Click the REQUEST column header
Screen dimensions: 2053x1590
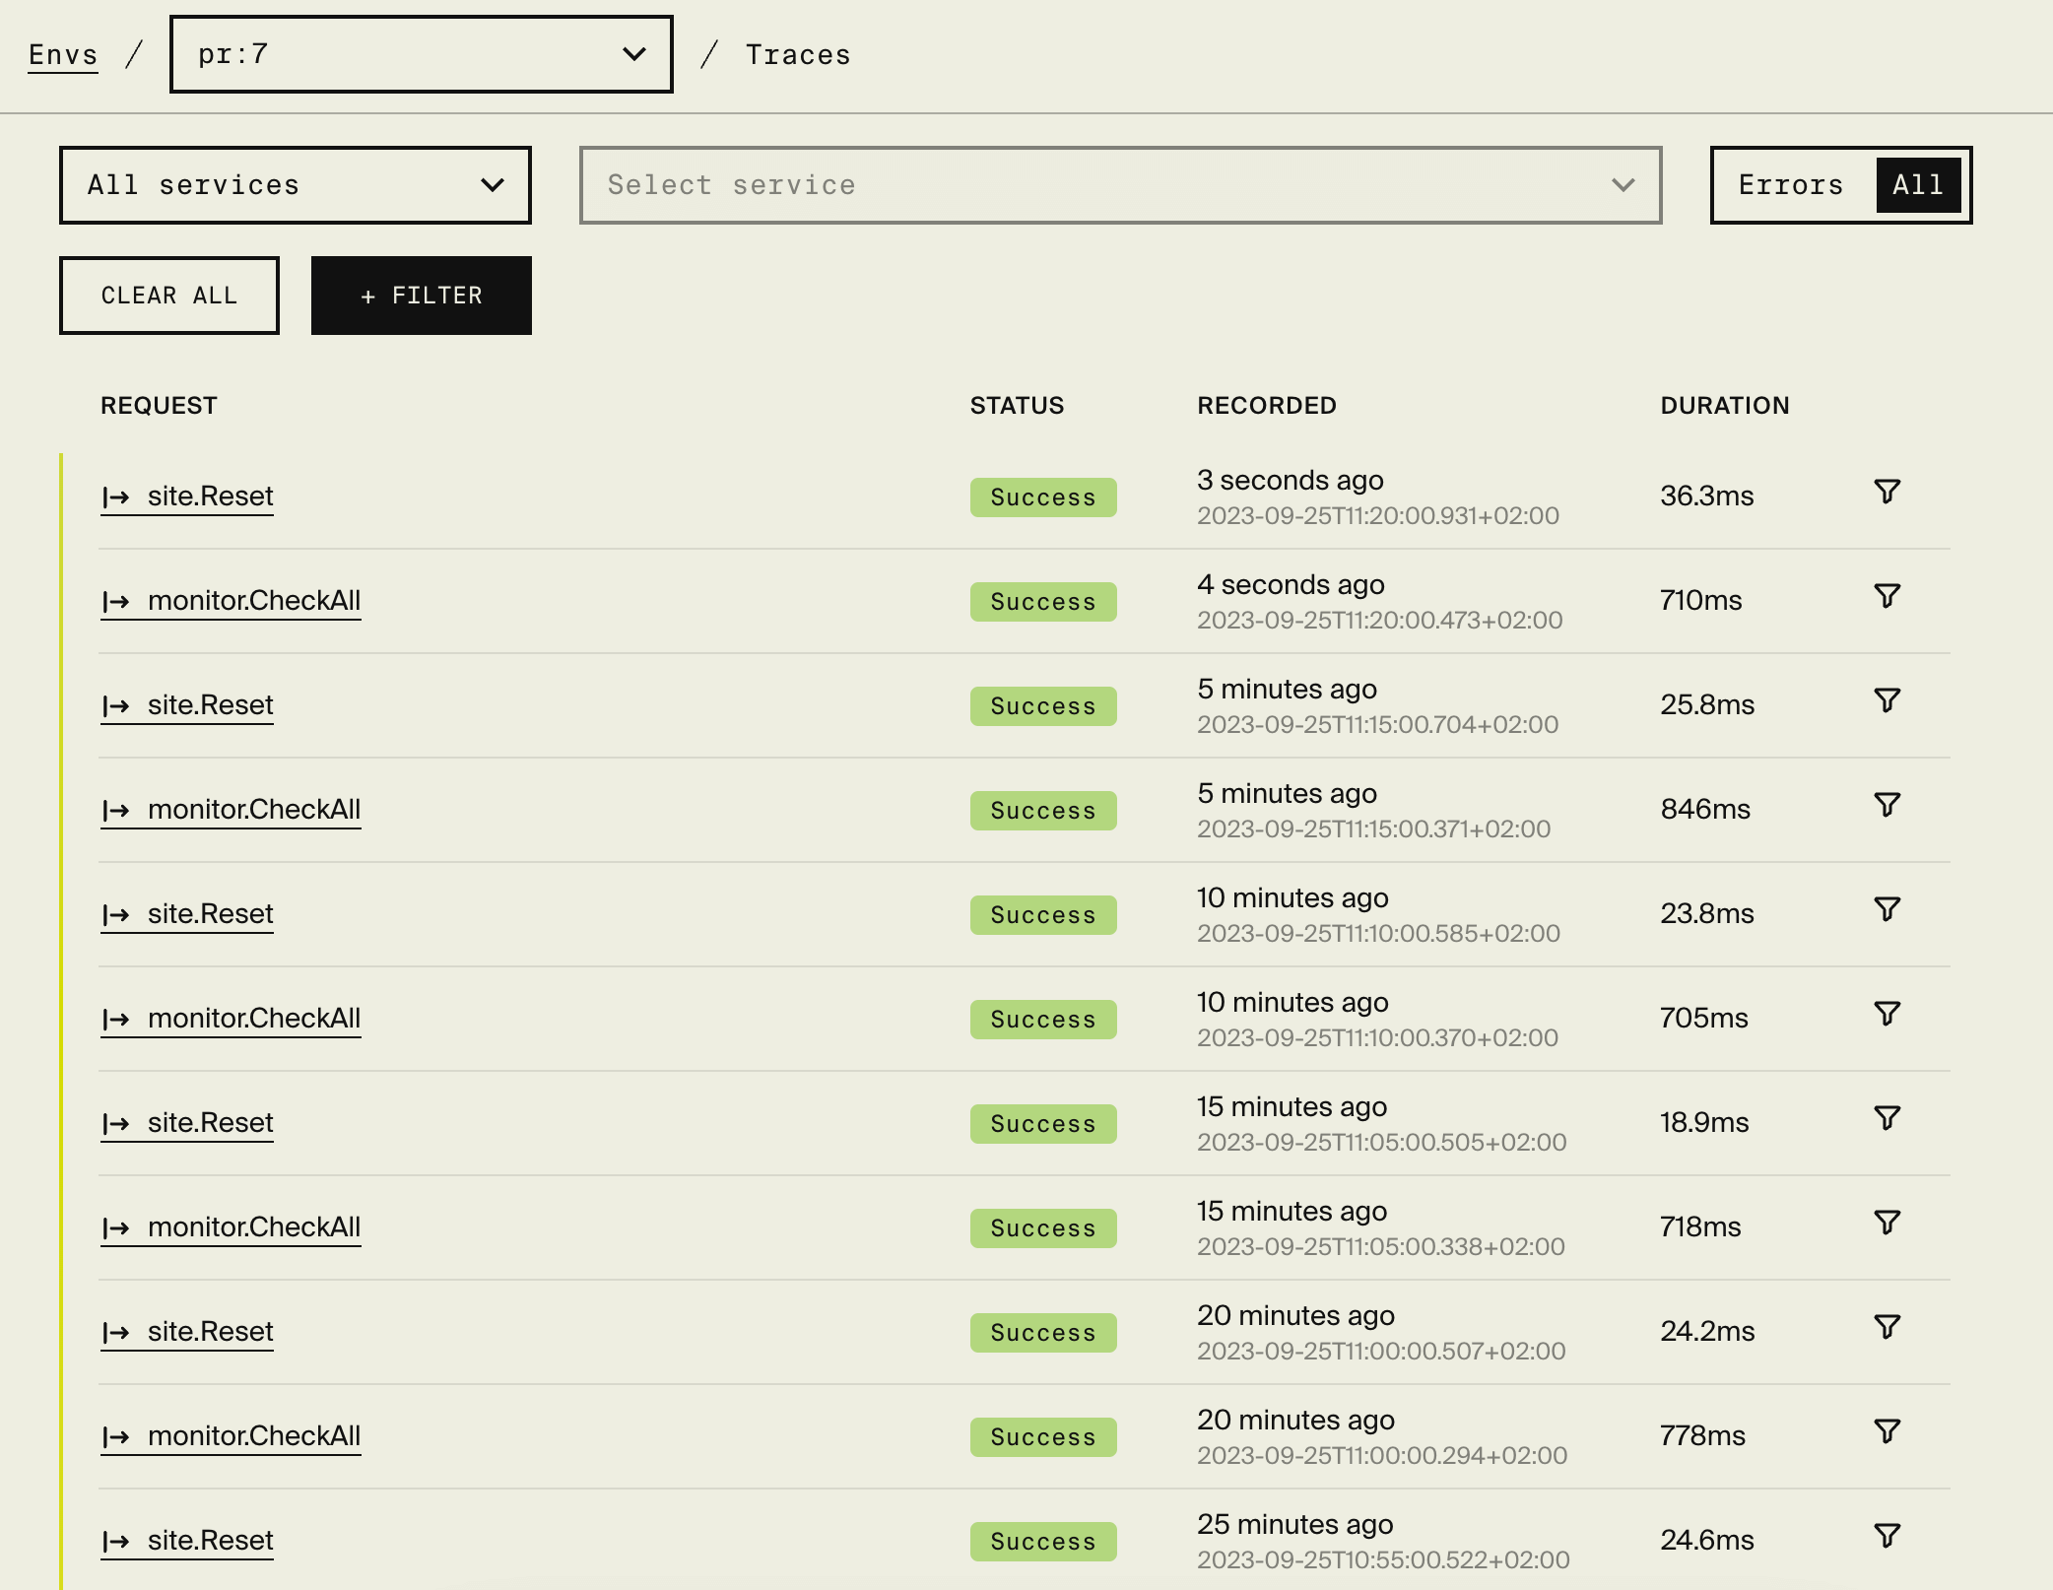click(159, 406)
